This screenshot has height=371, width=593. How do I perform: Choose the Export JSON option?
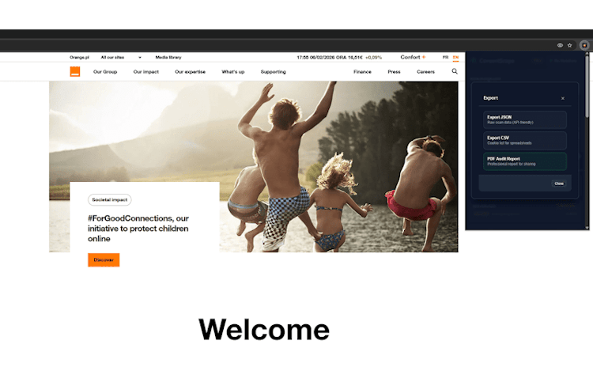(x=525, y=119)
